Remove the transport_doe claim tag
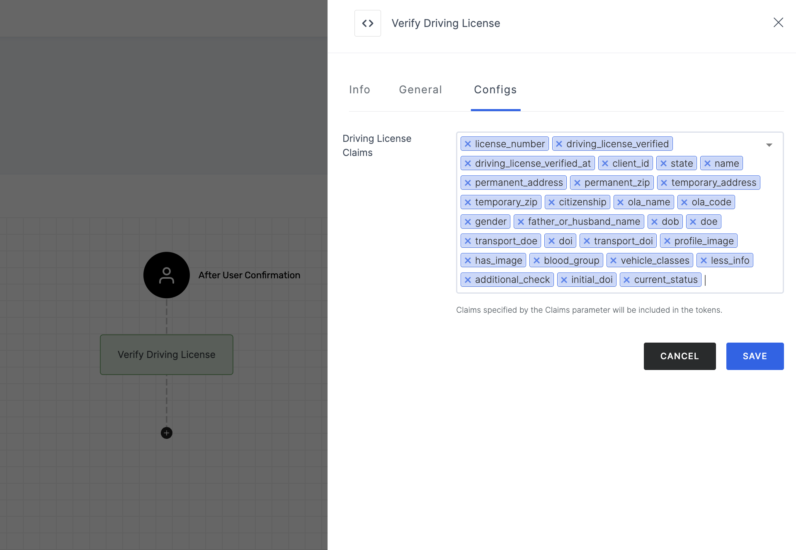 468,241
